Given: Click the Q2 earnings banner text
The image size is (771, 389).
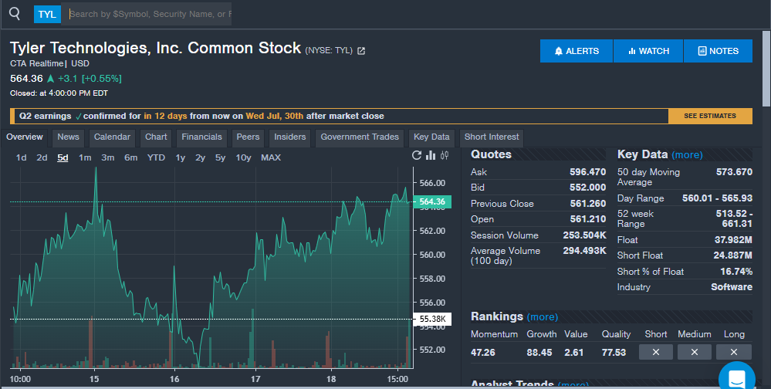Looking at the screenshot, I should [201, 116].
